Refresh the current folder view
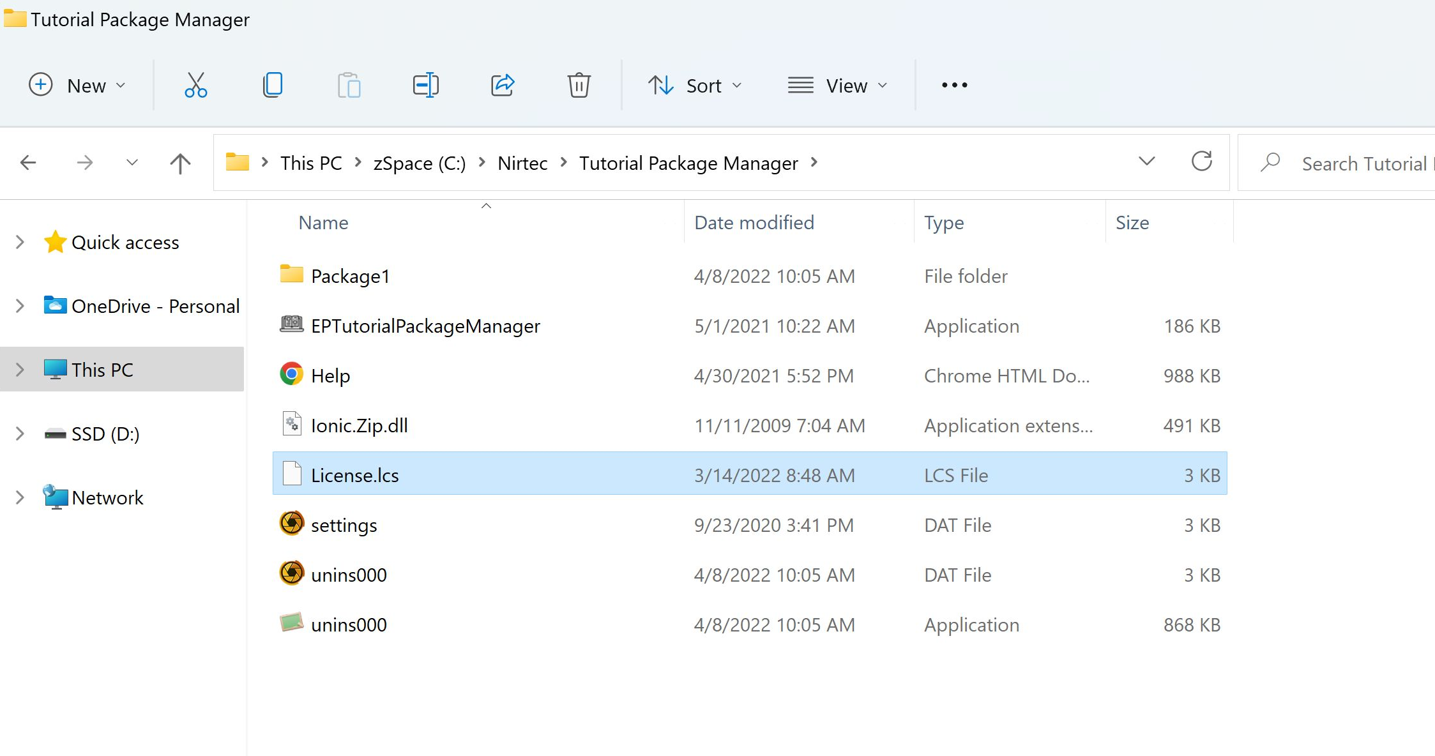1435x756 pixels. coord(1202,162)
